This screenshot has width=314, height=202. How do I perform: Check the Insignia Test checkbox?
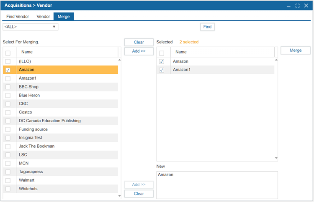click(x=8, y=138)
